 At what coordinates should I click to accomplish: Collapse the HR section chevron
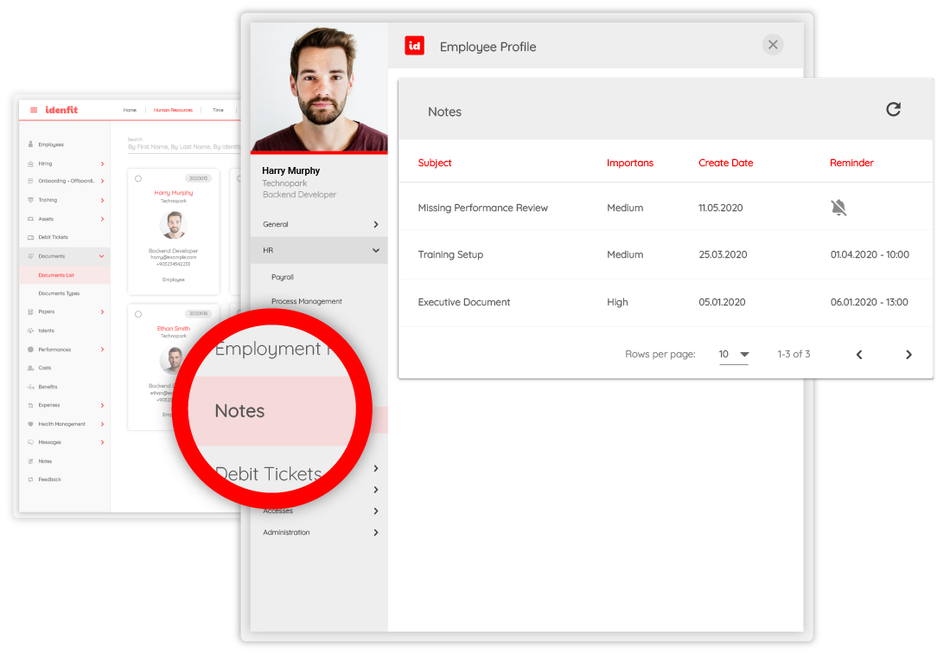(376, 251)
